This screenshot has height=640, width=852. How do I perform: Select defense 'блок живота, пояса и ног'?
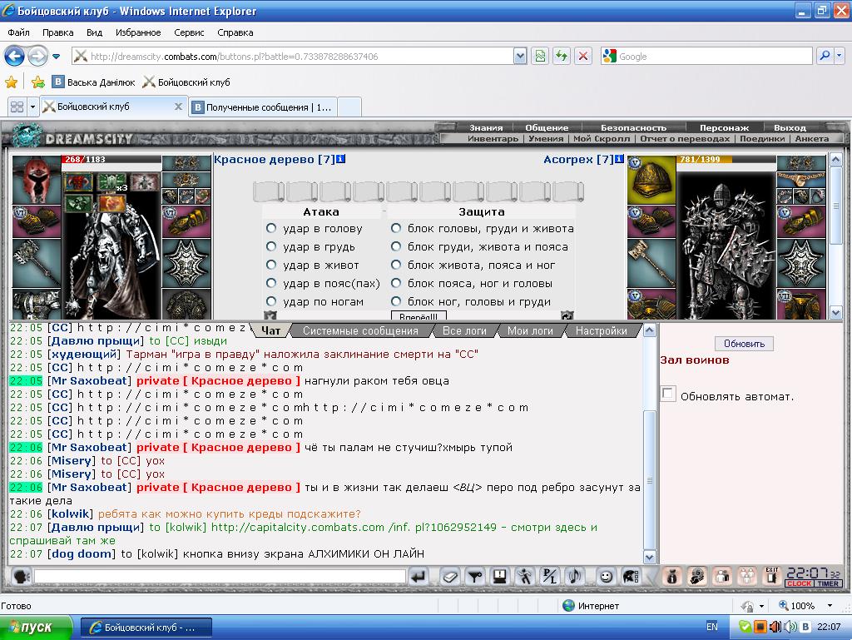tap(396, 265)
